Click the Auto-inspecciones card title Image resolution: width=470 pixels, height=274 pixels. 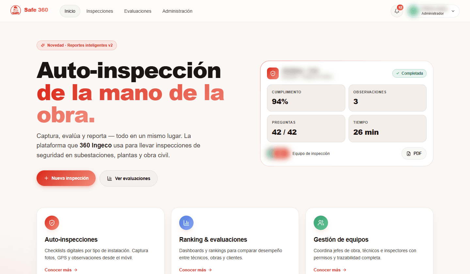tap(71, 240)
